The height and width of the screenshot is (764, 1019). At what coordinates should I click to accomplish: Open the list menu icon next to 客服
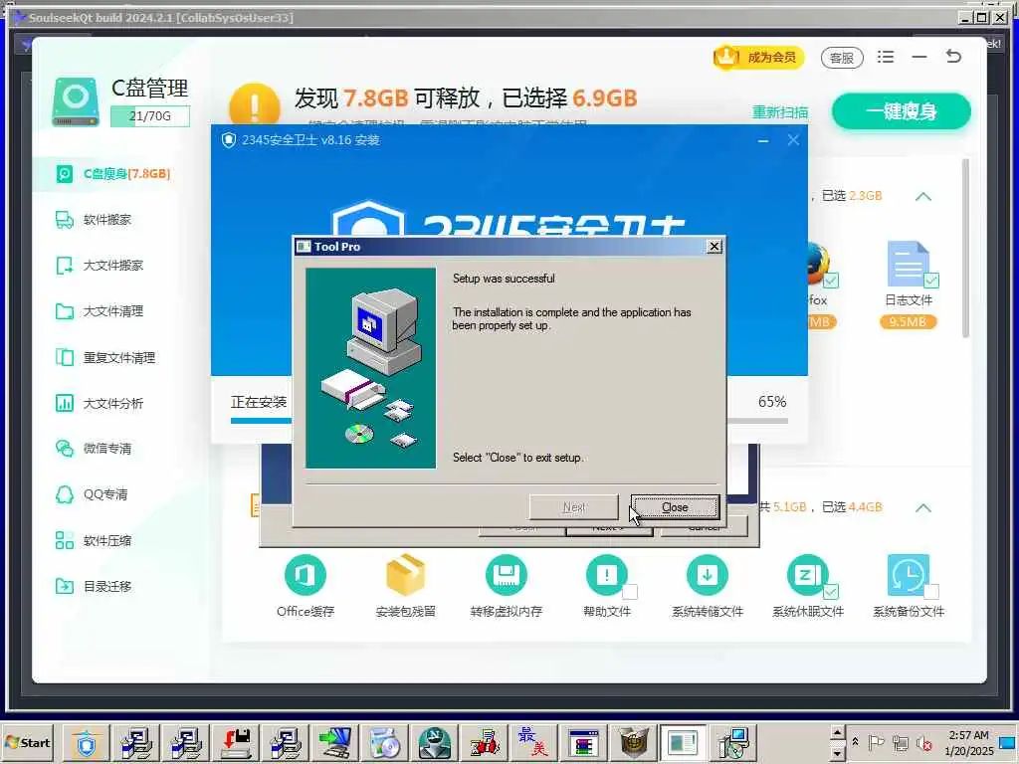coord(885,57)
